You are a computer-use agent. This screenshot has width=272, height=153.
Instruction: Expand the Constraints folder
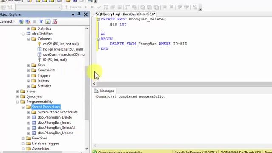click(x=28, y=71)
